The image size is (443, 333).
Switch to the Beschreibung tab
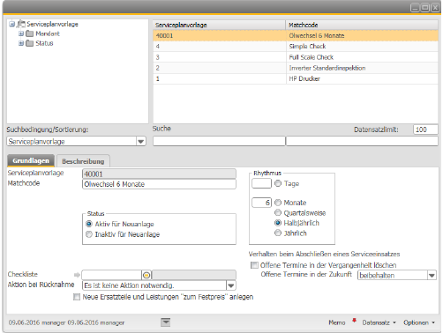(x=83, y=161)
